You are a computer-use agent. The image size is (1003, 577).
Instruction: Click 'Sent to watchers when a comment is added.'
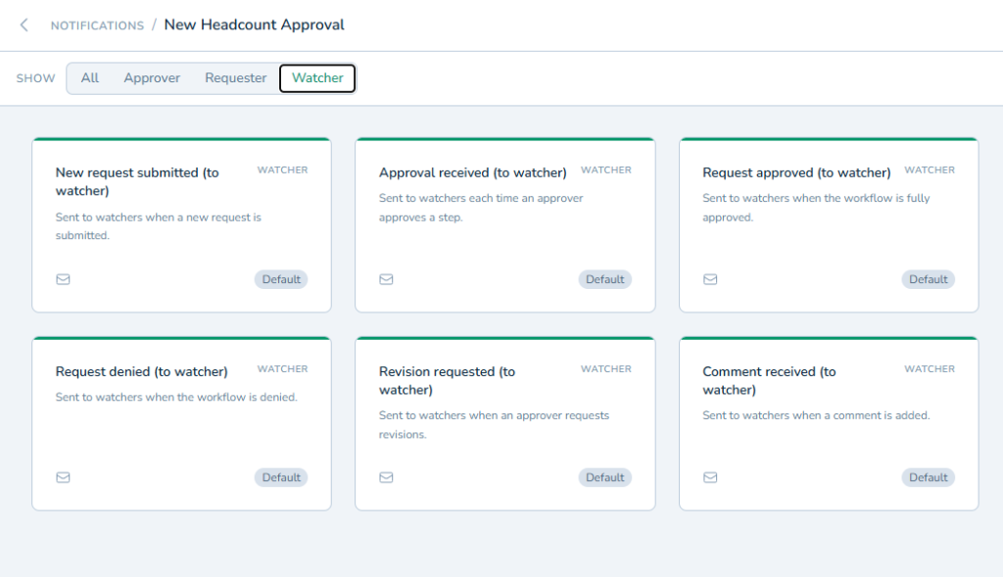point(816,415)
